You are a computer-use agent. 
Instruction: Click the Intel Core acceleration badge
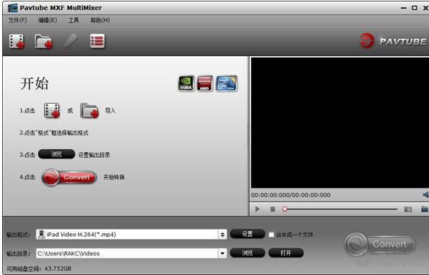coord(226,84)
